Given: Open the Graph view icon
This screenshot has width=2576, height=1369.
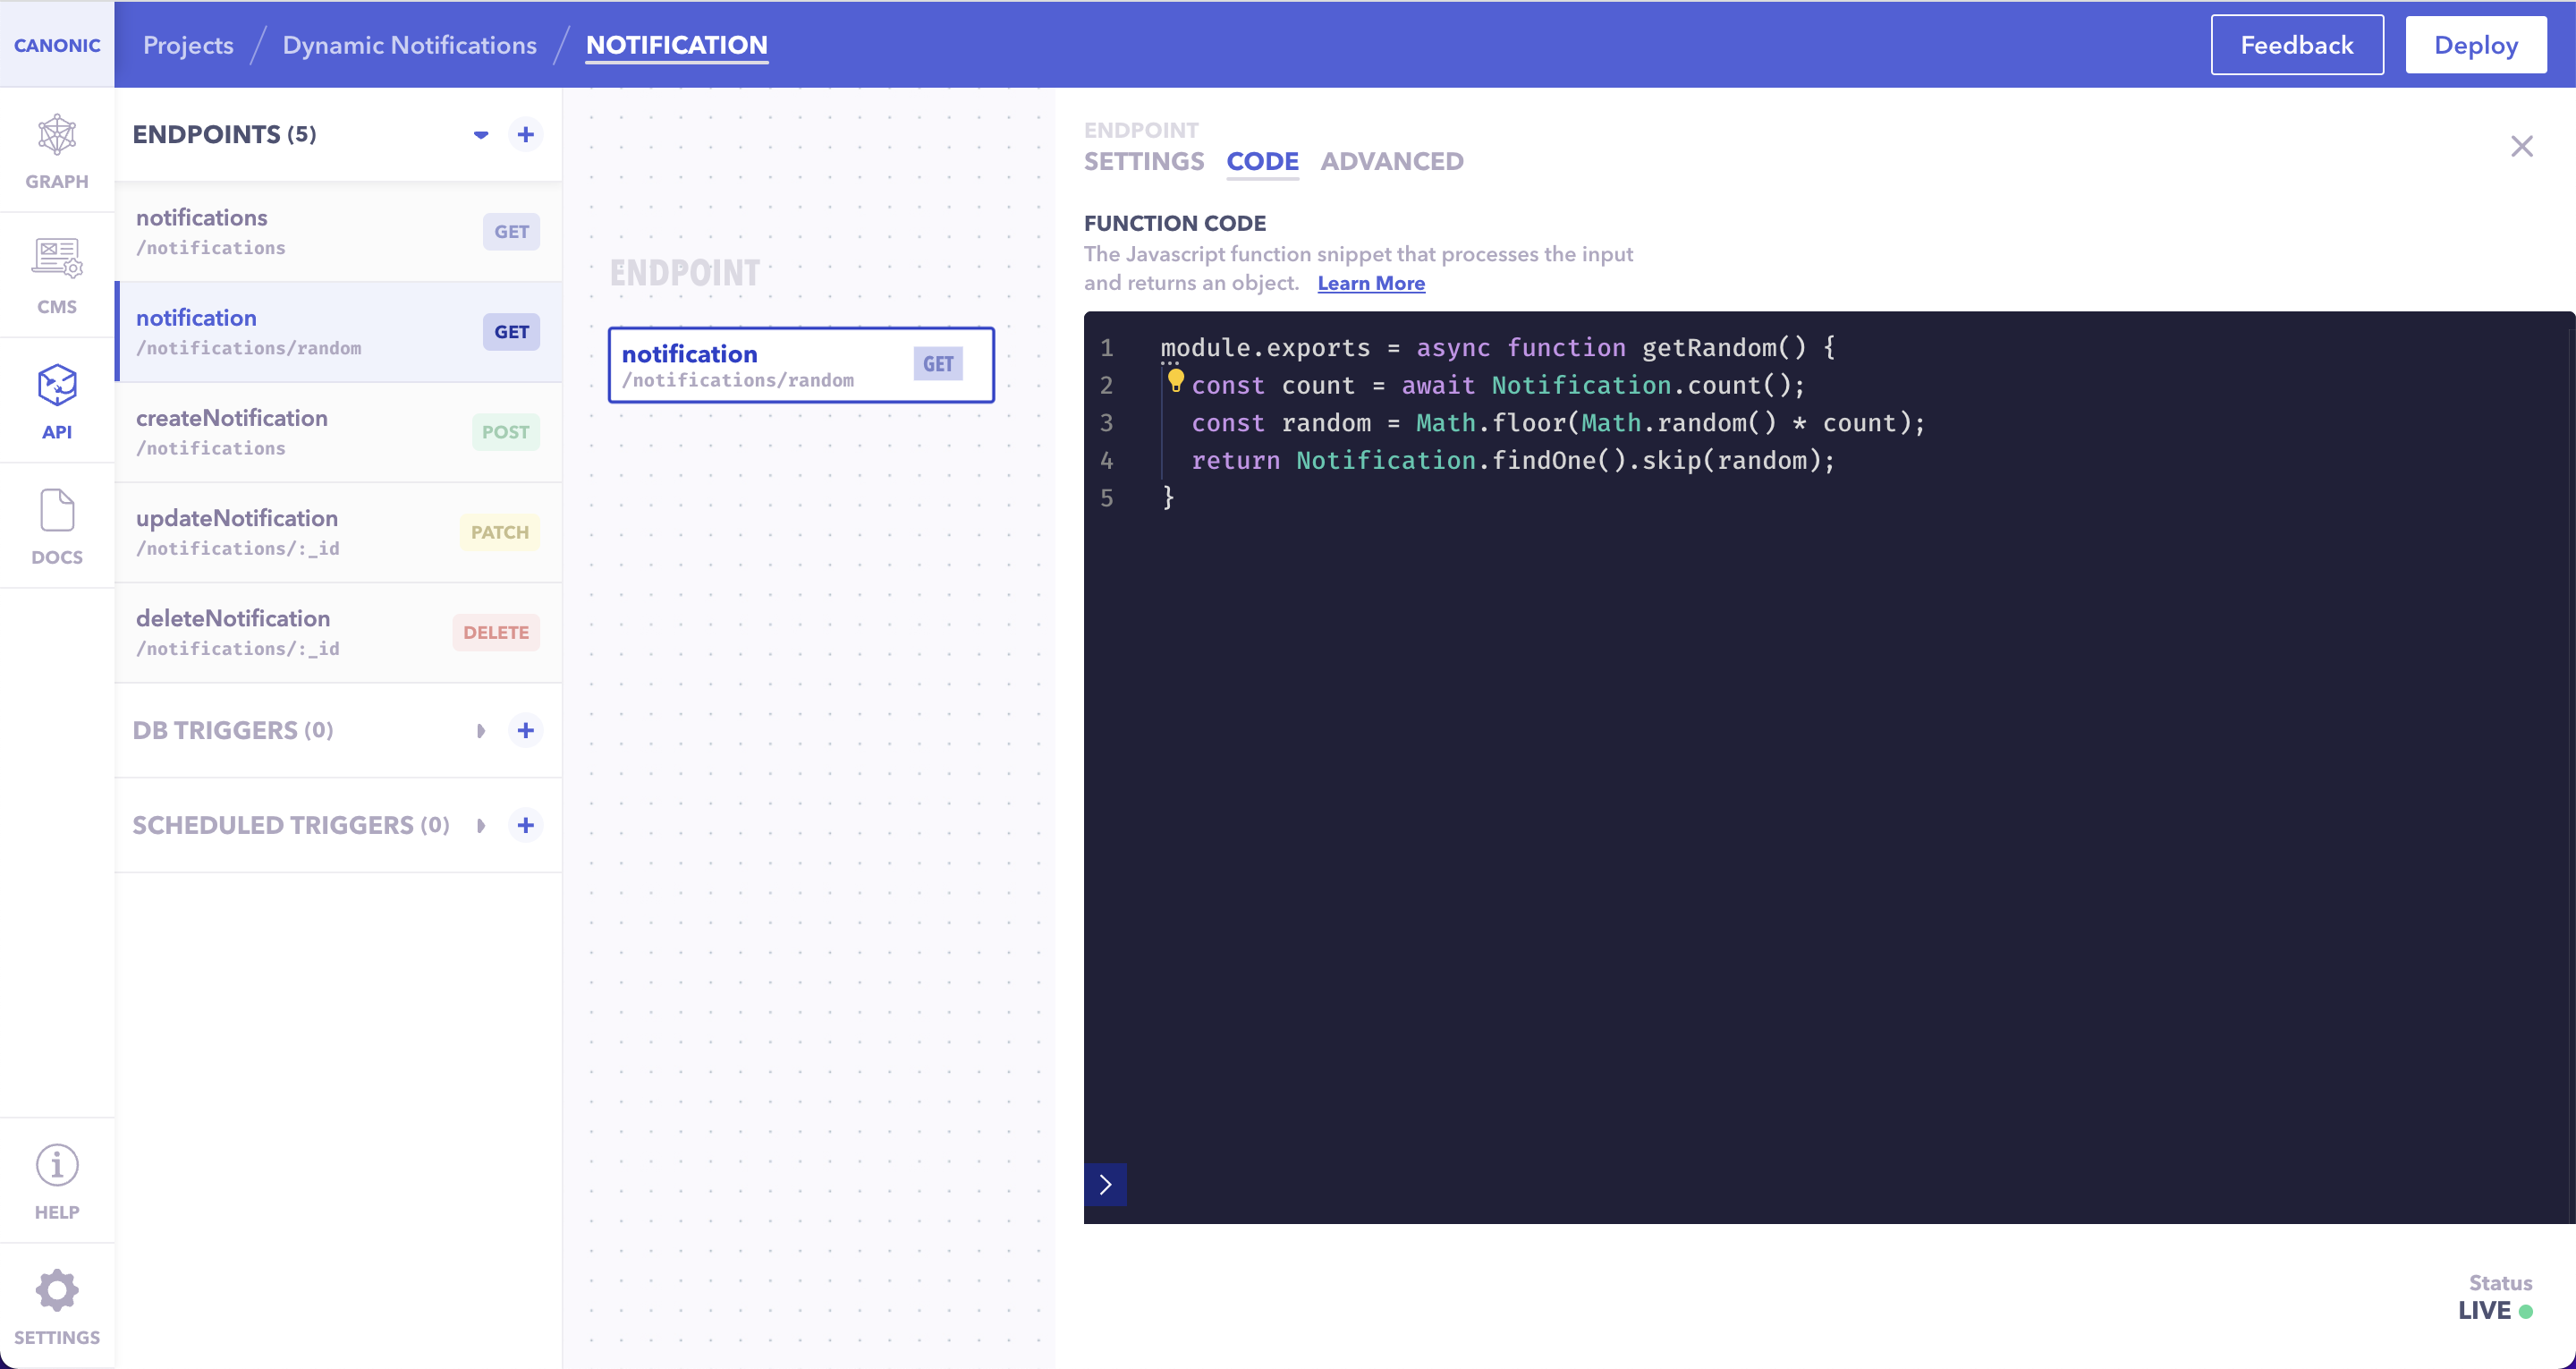Looking at the screenshot, I should (x=57, y=136).
